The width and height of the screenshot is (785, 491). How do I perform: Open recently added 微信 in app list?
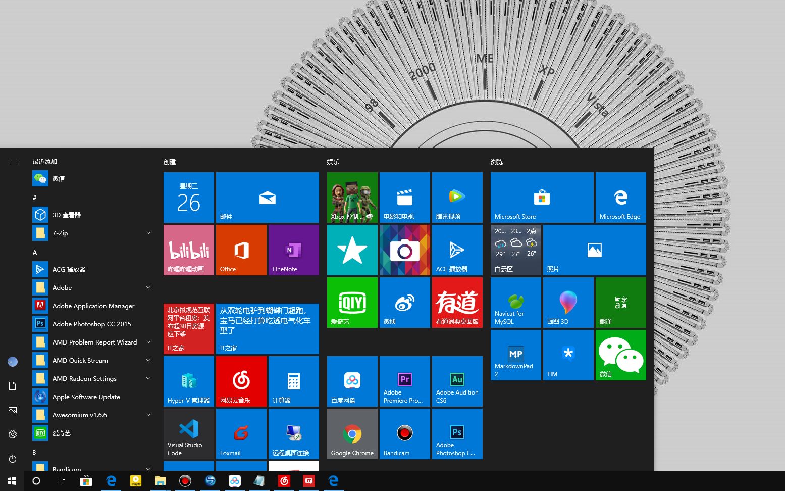92,178
